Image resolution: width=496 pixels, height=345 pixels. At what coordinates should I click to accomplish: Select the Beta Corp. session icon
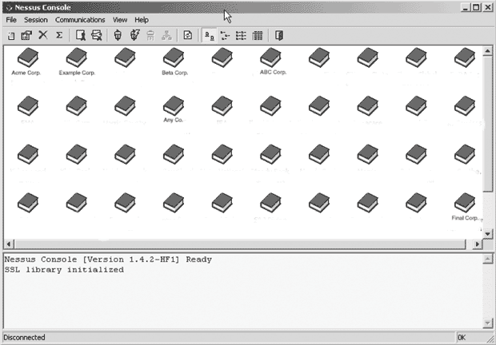tap(174, 57)
